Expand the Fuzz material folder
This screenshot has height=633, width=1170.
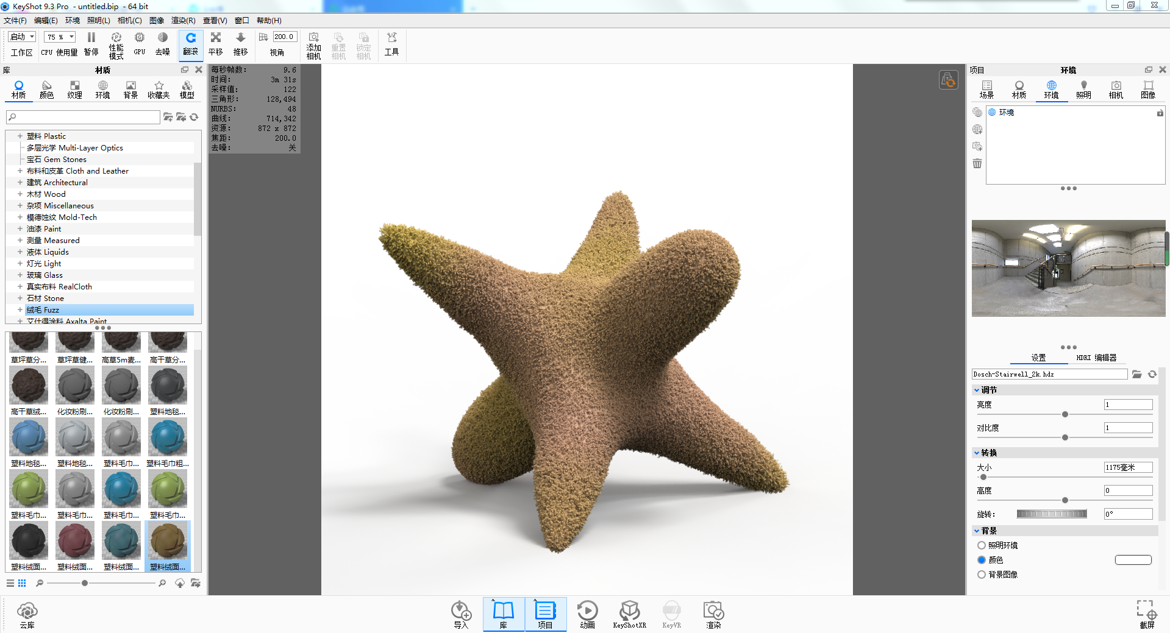[x=20, y=309]
